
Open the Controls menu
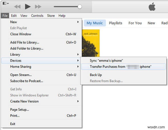tap(37, 16)
